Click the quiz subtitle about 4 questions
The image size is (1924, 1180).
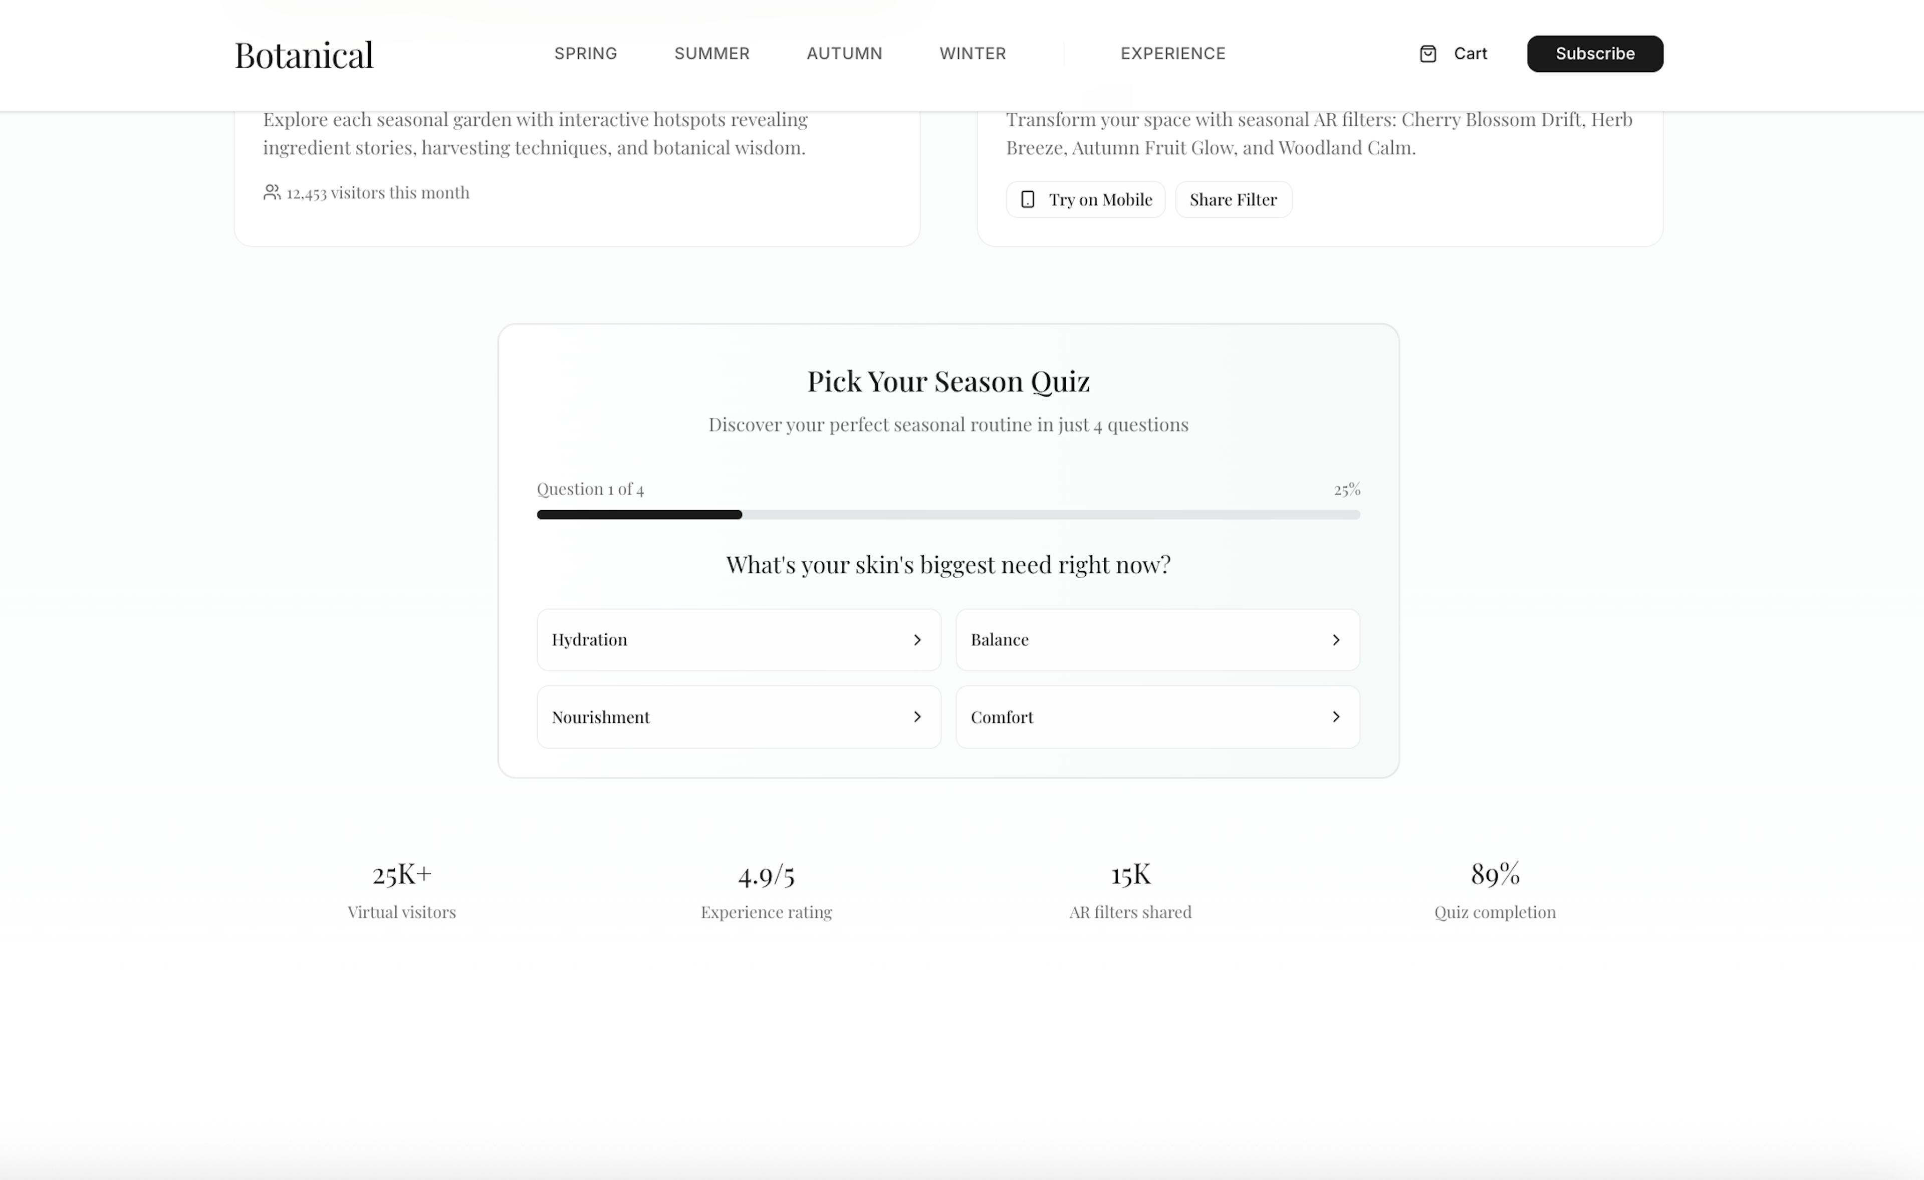click(948, 425)
